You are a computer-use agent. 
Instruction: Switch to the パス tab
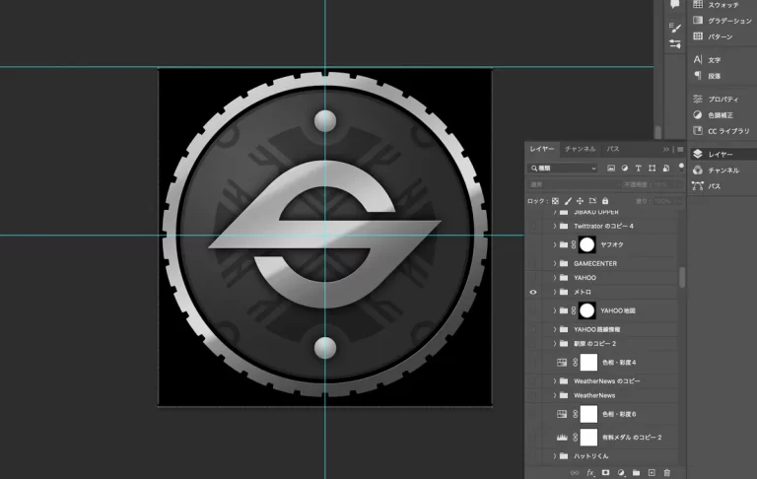click(612, 149)
